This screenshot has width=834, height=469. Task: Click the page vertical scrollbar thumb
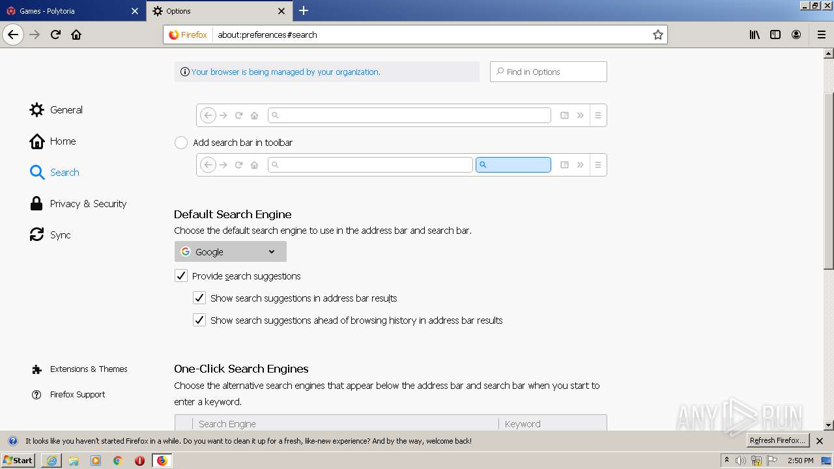(829, 181)
